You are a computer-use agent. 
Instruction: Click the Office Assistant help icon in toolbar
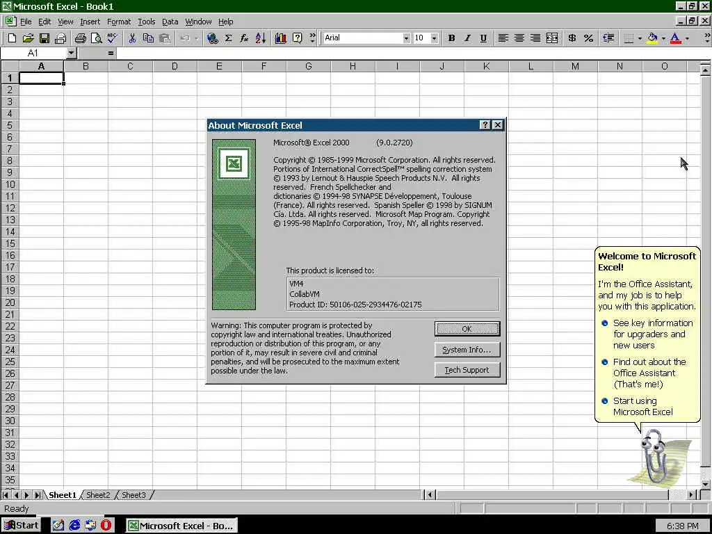pos(297,38)
